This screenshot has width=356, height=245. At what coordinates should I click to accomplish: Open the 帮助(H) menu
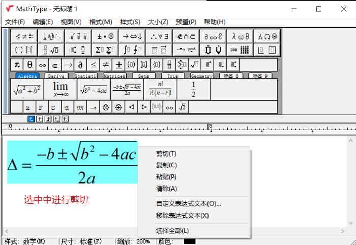pyautogui.click(x=215, y=22)
